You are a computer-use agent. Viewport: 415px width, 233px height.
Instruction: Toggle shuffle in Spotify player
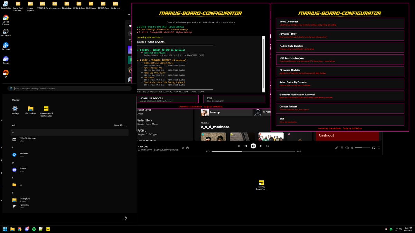pyautogui.click(x=239, y=146)
